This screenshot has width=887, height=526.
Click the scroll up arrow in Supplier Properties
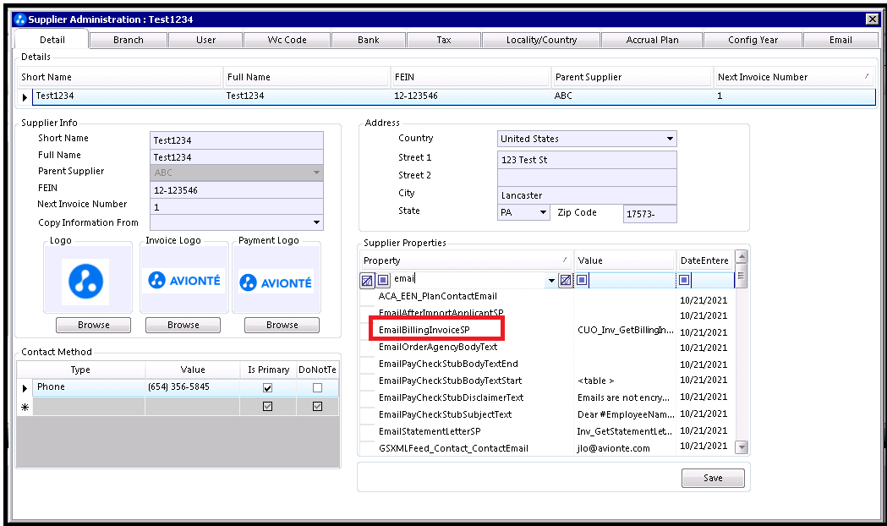click(741, 257)
